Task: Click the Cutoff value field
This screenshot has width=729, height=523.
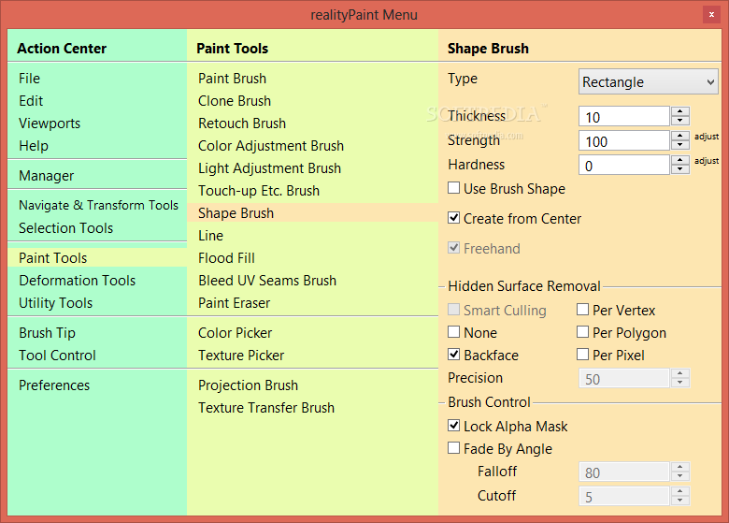Action: 624,496
